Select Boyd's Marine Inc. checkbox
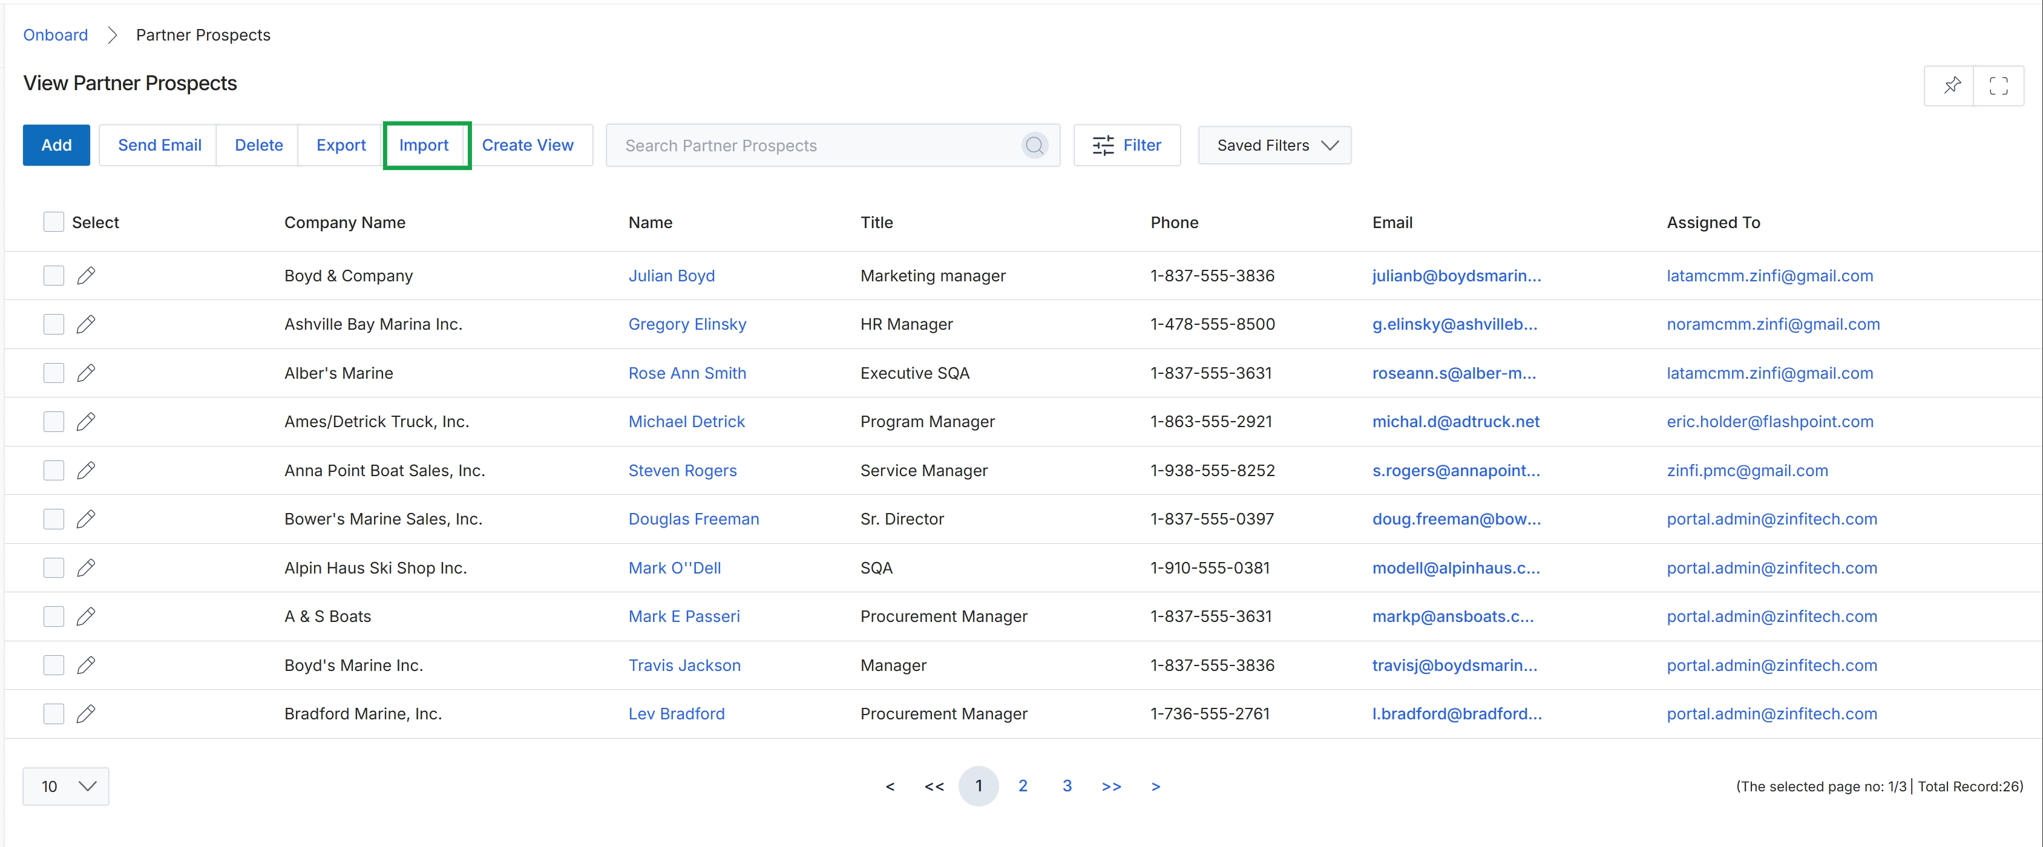The width and height of the screenshot is (2043, 847). pos(53,665)
